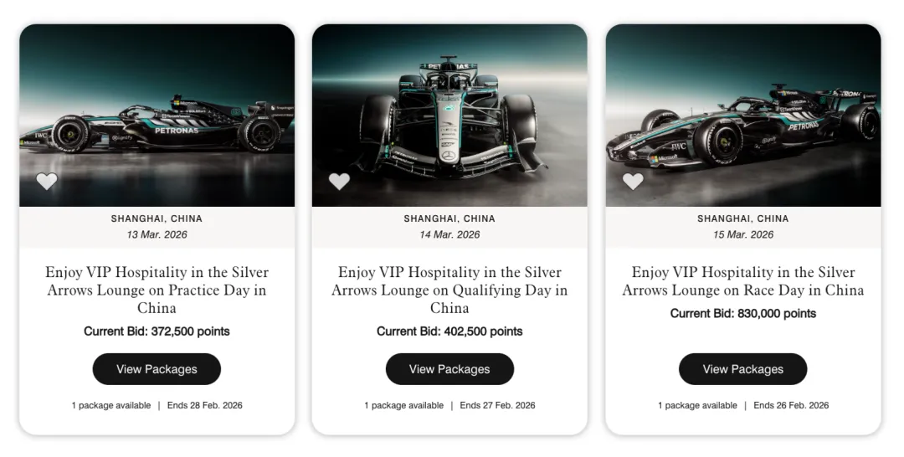Favorite the Qualifying Day package with the heart

coord(339,181)
